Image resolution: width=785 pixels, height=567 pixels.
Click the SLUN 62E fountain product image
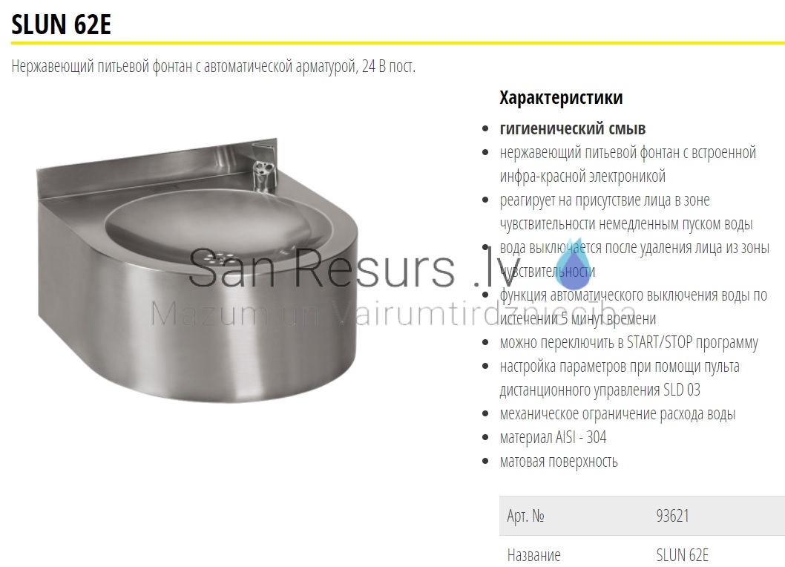(x=198, y=270)
